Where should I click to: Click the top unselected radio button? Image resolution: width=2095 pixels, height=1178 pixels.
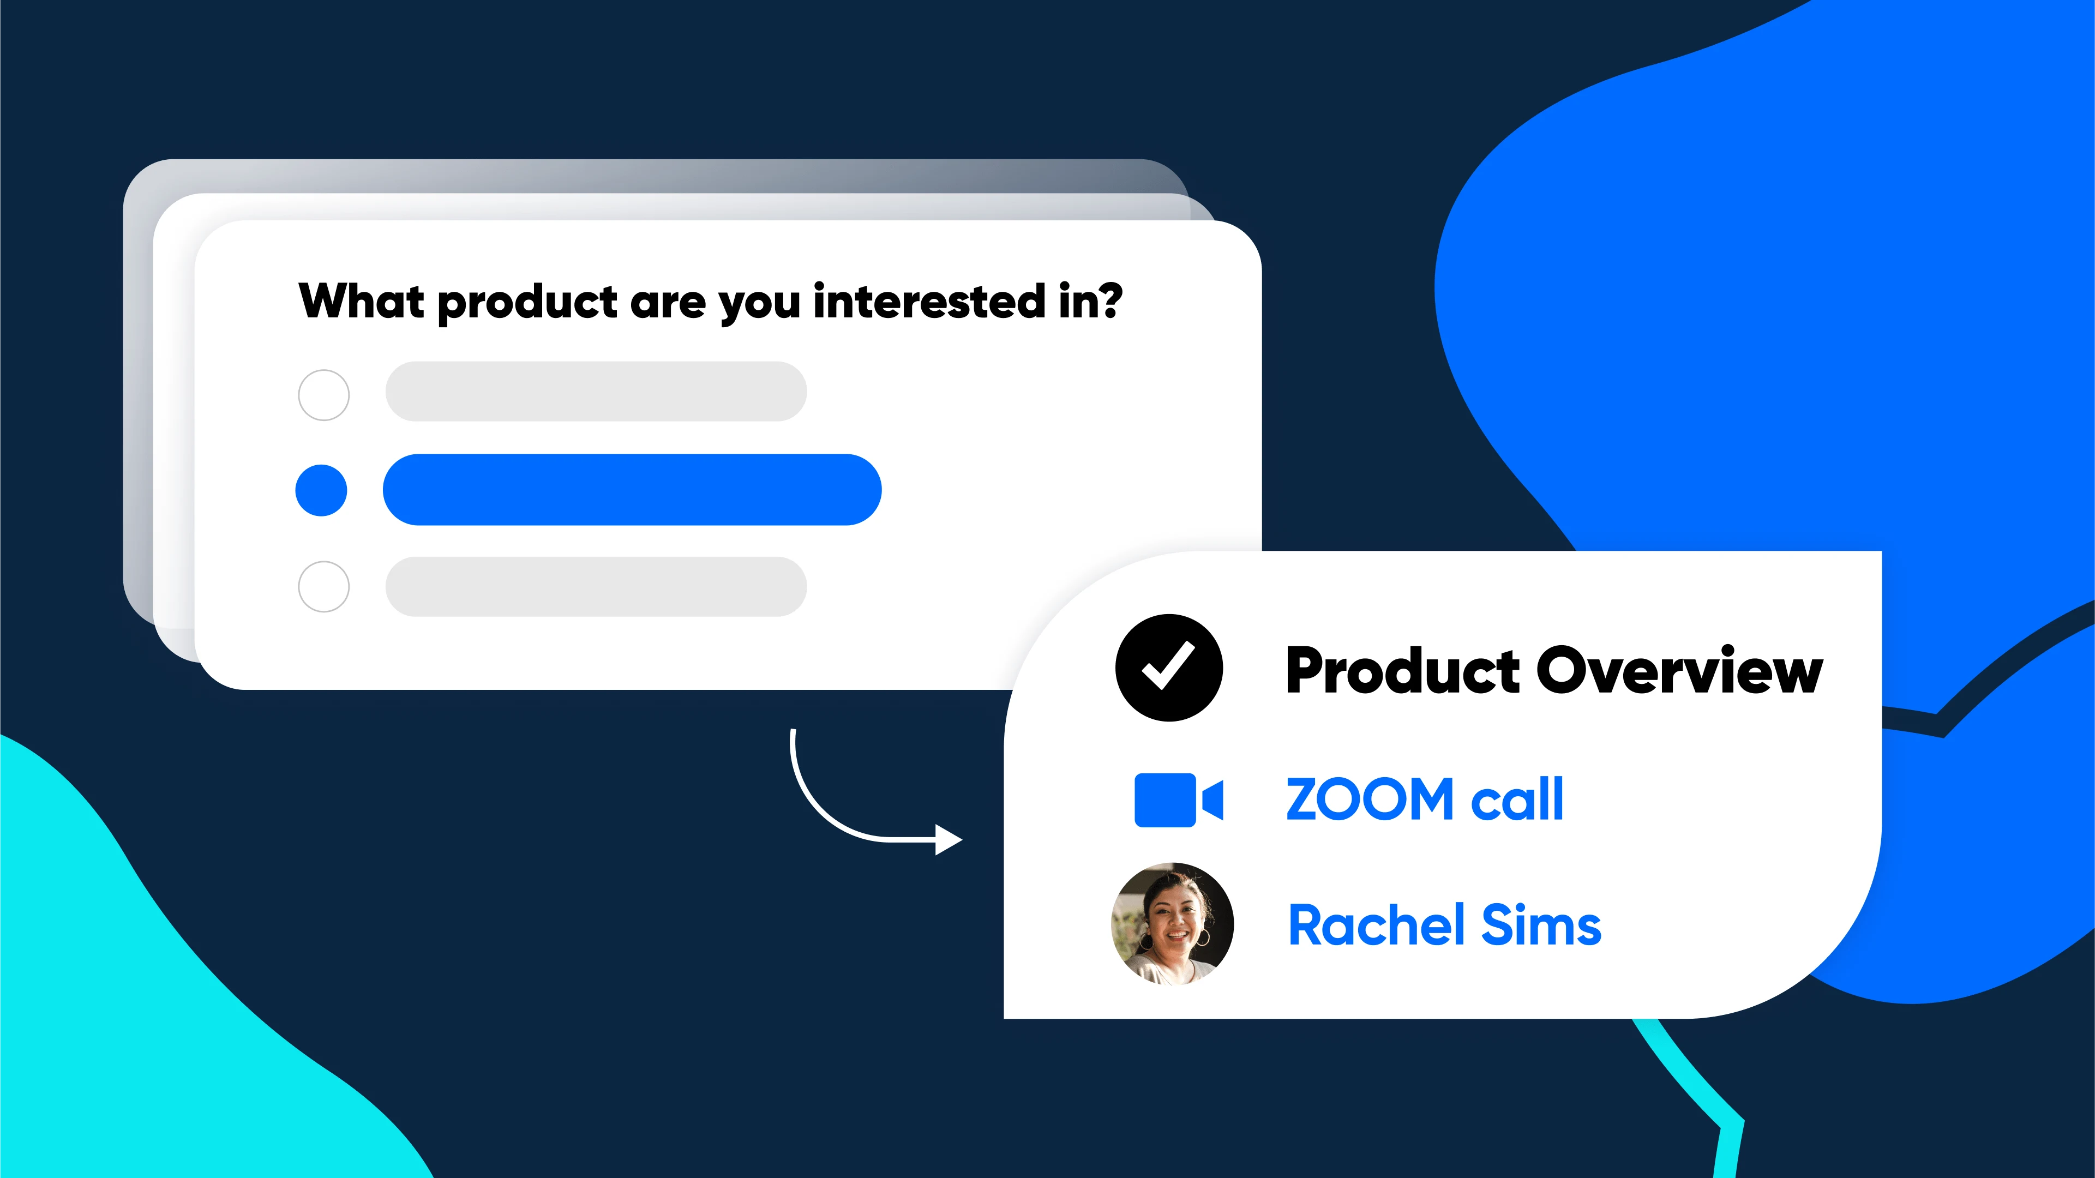click(x=322, y=391)
